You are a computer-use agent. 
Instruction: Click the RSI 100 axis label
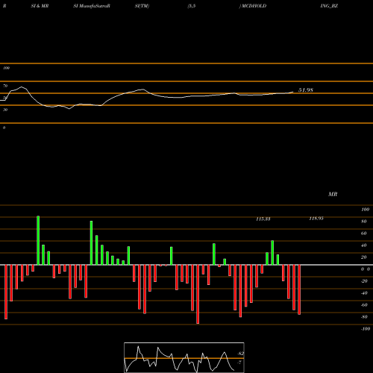click(7, 68)
